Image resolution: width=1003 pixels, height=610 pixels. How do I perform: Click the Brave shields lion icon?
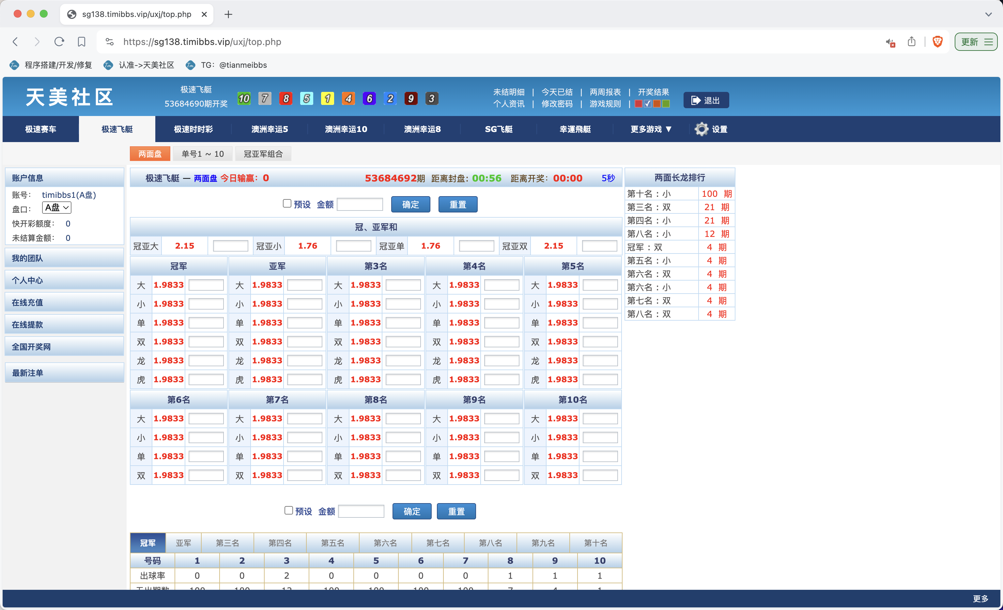point(937,42)
